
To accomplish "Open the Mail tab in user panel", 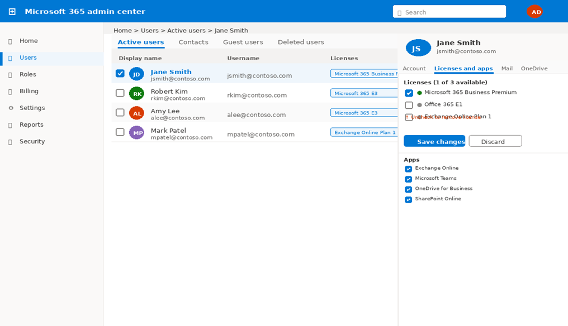I will (507, 69).
